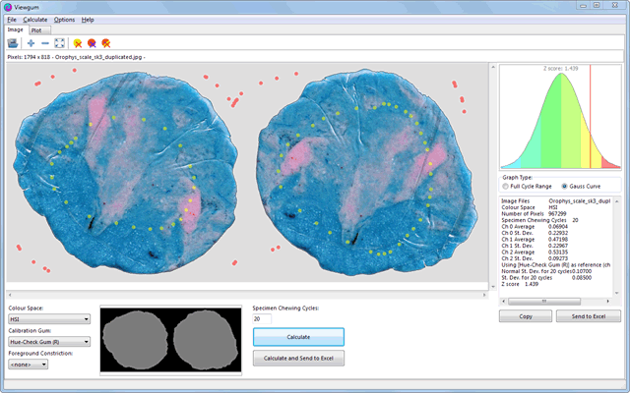Select the Gauss Curve radio button
This screenshot has width=630, height=393.
coord(565,186)
